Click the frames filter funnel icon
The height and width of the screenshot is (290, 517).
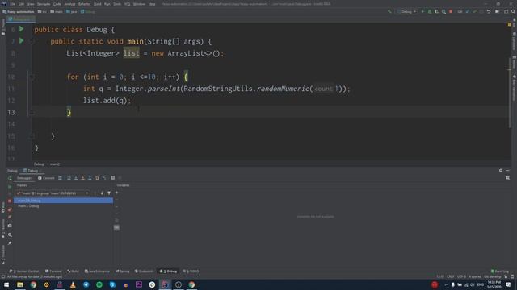(109, 193)
